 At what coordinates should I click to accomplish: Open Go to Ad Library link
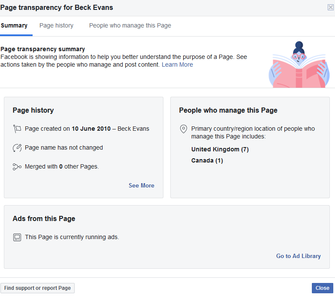[299, 256]
